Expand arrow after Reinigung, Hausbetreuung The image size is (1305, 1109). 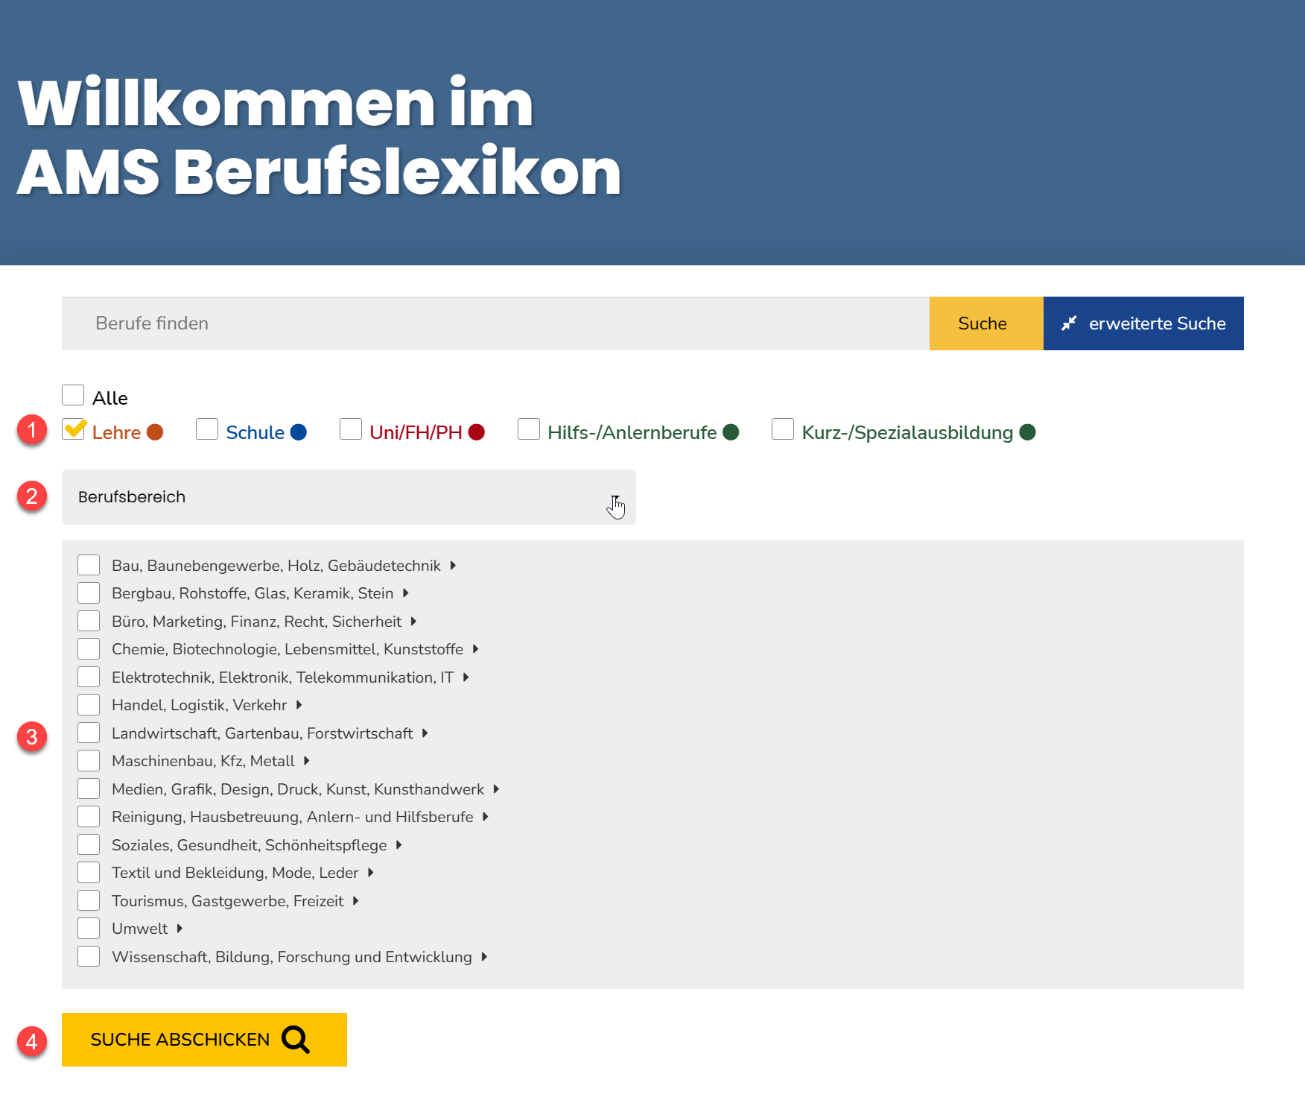[485, 817]
